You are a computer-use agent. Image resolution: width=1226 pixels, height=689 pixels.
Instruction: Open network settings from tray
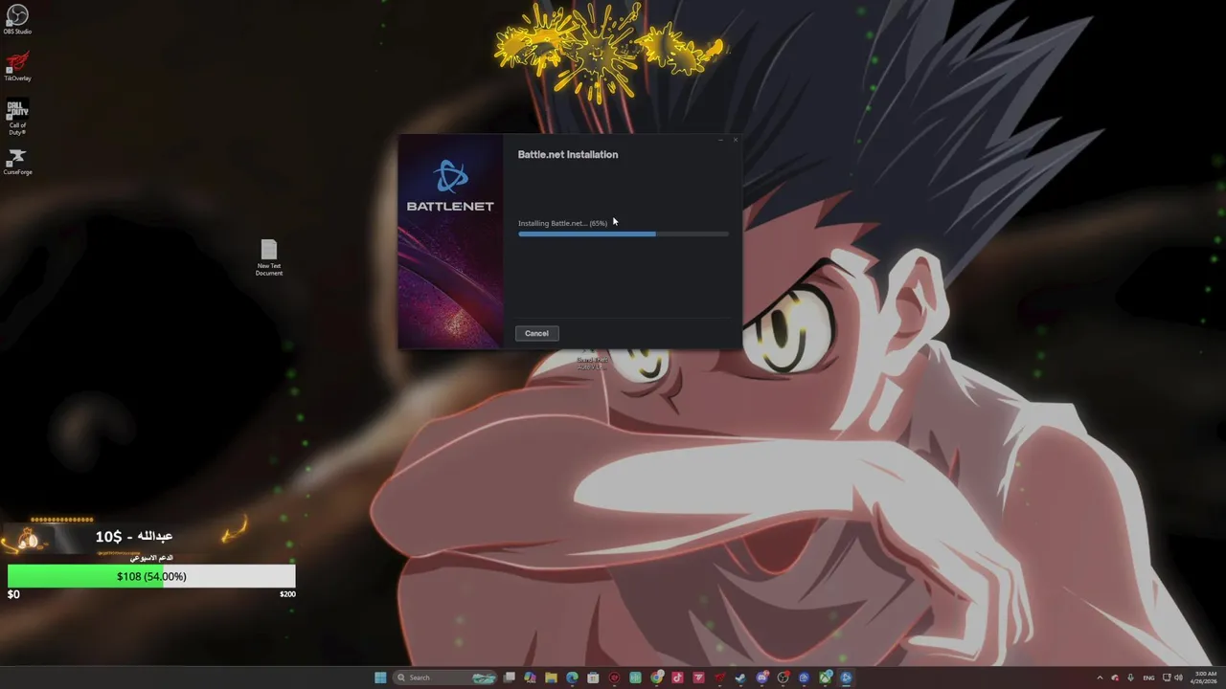(x=1167, y=678)
